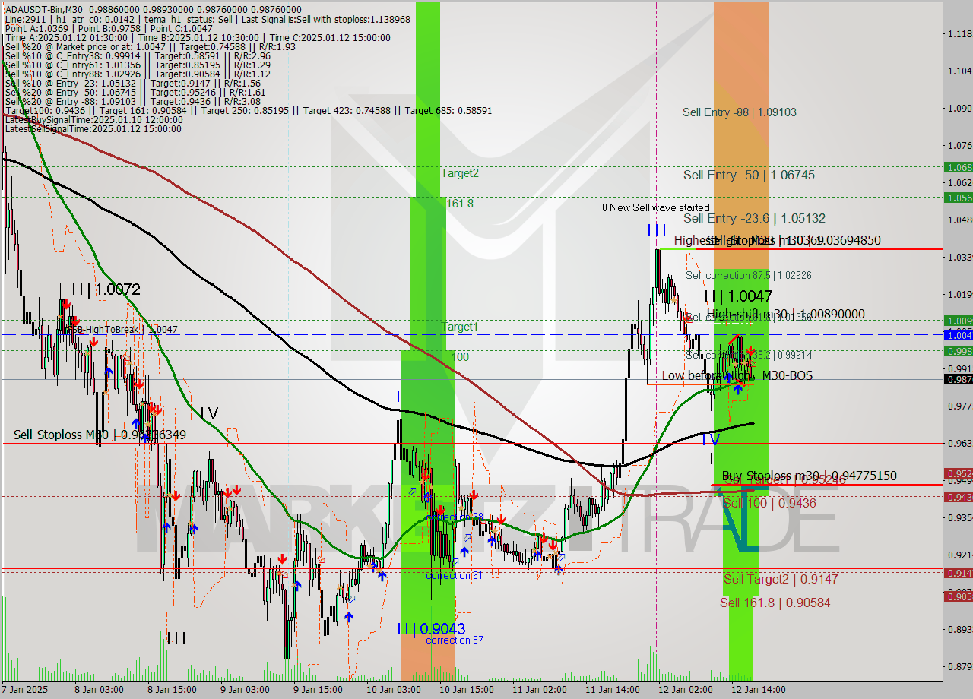Viewport: 973px width, 699px height.
Task: Click the 'Target1' label on green zone
Action: tap(461, 326)
